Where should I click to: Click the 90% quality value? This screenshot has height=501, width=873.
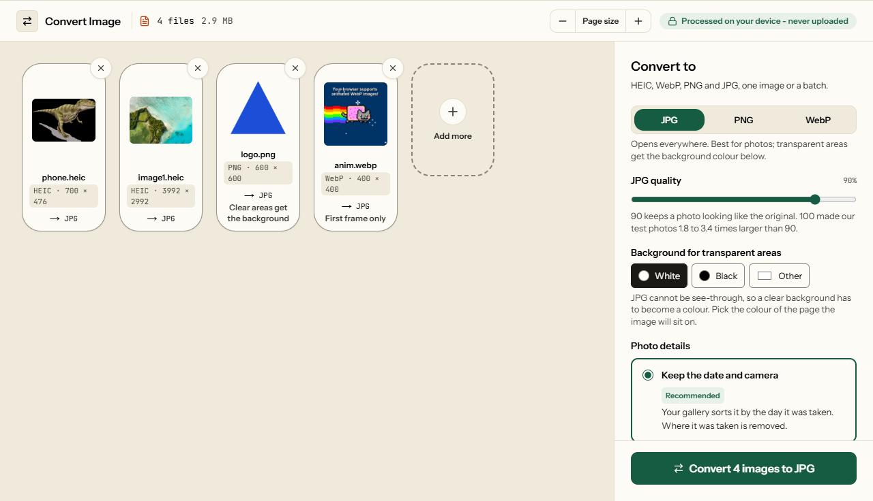(850, 181)
